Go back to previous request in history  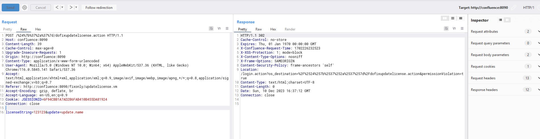[57, 7]
